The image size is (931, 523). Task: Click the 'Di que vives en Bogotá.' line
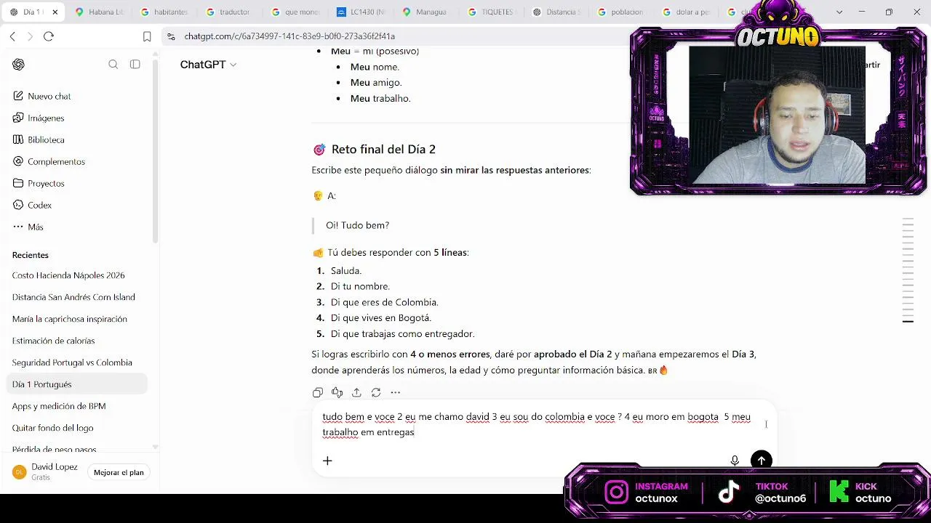[381, 317]
